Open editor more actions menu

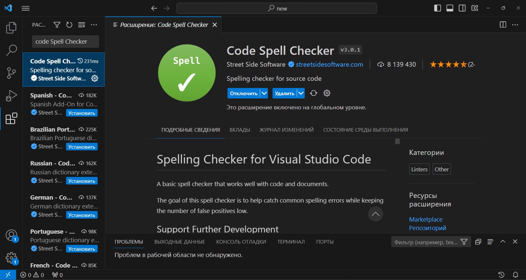tap(515, 25)
